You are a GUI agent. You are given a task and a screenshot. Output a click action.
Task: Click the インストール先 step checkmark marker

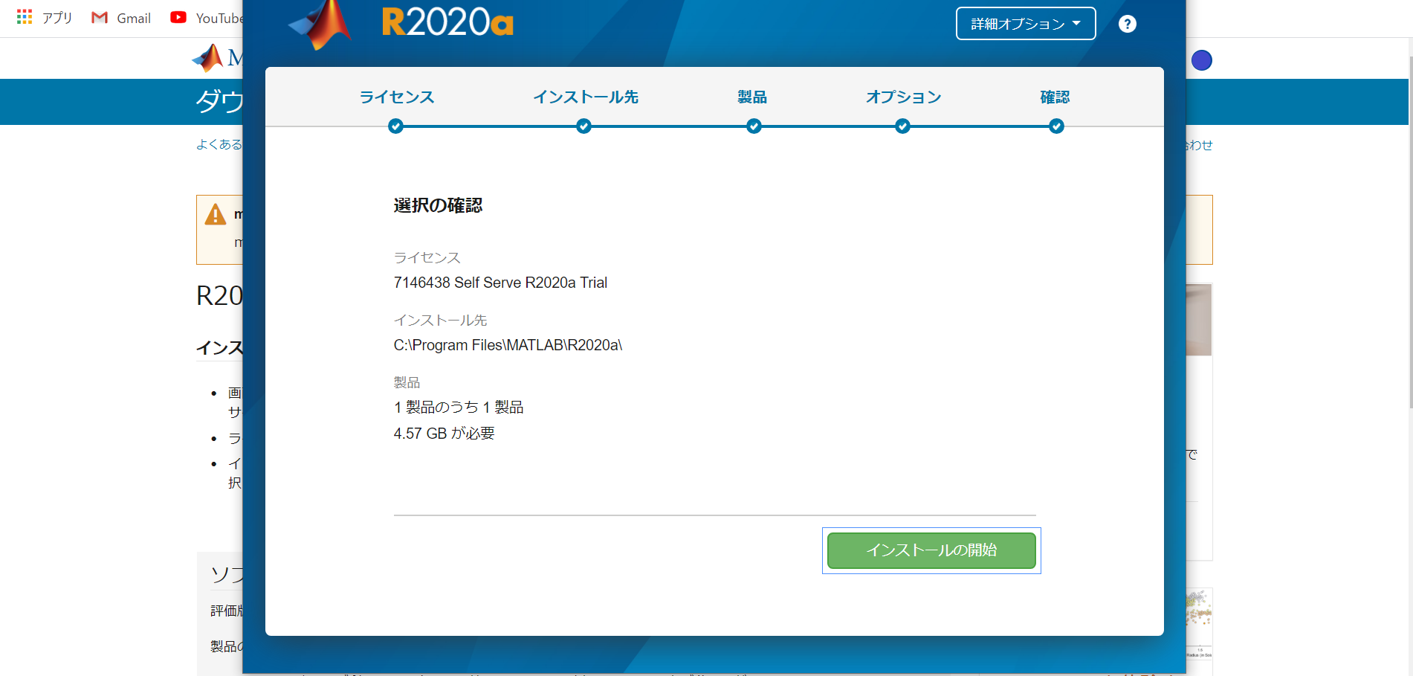[584, 126]
